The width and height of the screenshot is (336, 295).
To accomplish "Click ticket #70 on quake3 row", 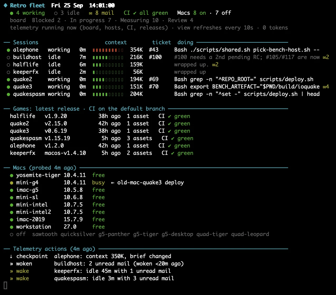I will tap(154, 87).
